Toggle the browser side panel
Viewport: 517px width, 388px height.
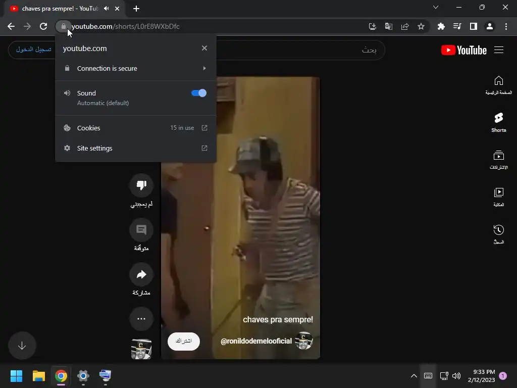[x=474, y=26]
